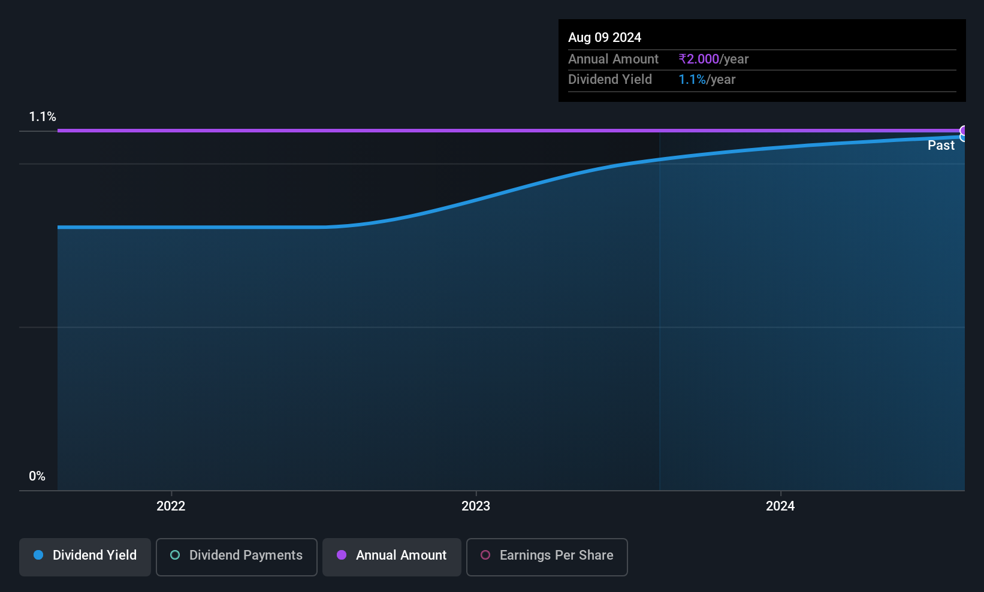Image resolution: width=984 pixels, height=592 pixels.
Task: Toggle the Dividend Yield series
Action: (x=85, y=557)
